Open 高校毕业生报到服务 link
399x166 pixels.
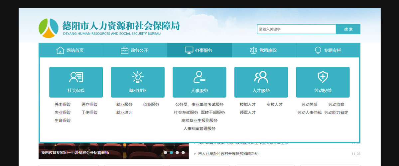[199, 121]
